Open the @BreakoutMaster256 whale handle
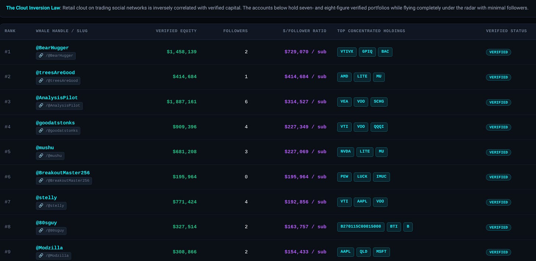The width and height of the screenshot is (536, 261). [x=63, y=173]
